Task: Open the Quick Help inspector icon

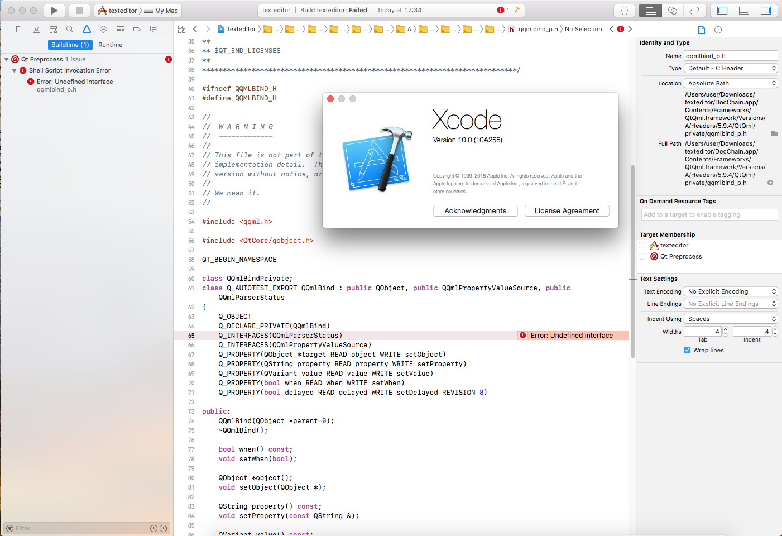Action: 718,30
